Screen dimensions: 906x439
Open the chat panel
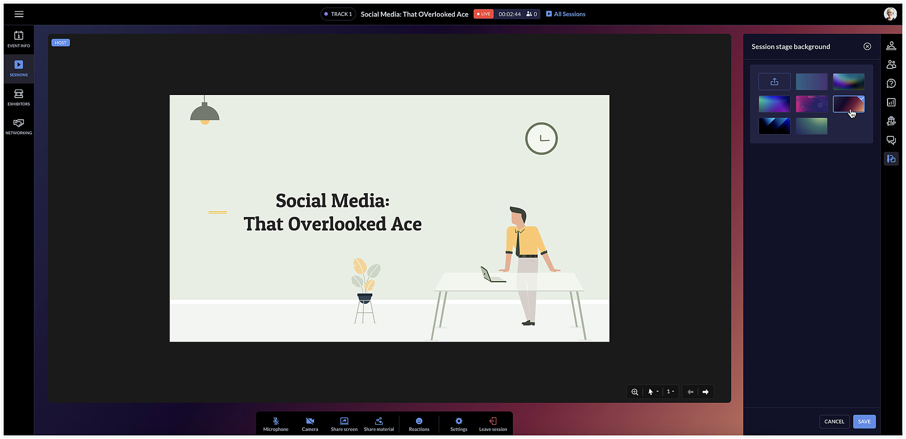891,140
